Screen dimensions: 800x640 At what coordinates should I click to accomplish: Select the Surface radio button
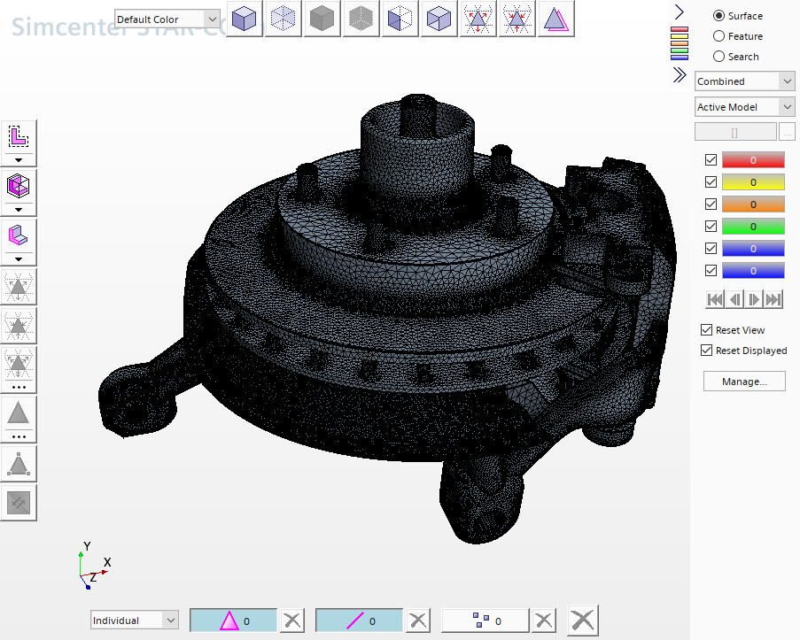click(x=718, y=16)
